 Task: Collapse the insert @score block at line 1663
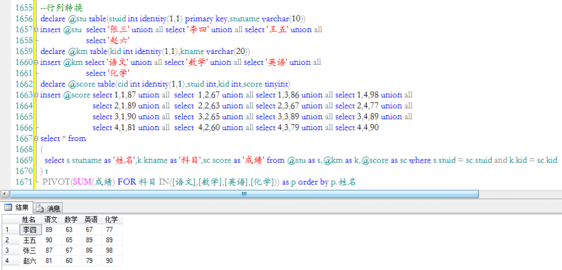tap(36, 95)
